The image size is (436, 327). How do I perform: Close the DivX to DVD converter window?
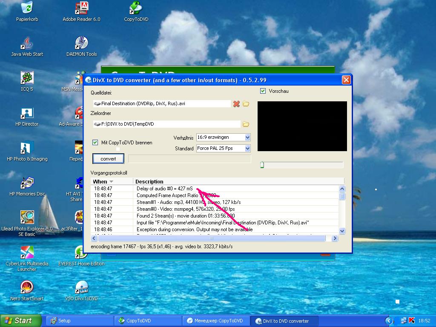tap(346, 80)
